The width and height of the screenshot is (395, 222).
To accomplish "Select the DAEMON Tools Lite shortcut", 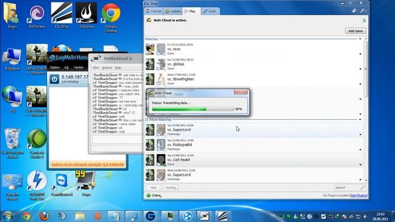I will click(x=37, y=186).
